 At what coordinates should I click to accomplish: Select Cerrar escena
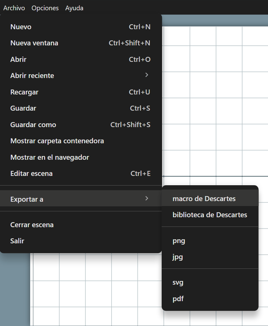pyautogui.click(x=32, y=225)
